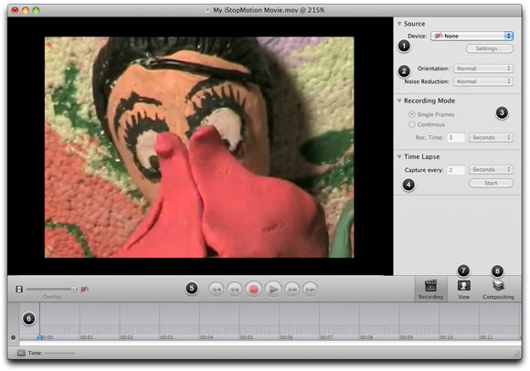Open the Noise Reduction dropdown
Image resolution: width=530 pixels, height=371 pixels.
coord(483,81)
